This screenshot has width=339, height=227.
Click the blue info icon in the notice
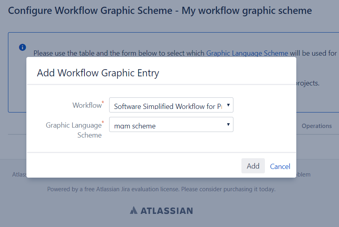tap(23, 47)
